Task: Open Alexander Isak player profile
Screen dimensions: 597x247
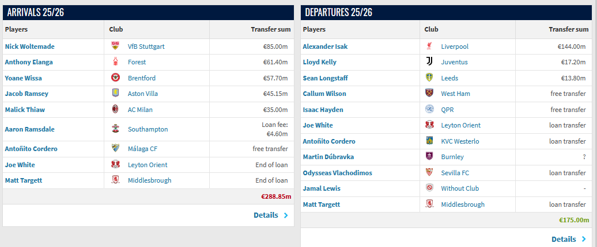Action: (x=325, y=47)
